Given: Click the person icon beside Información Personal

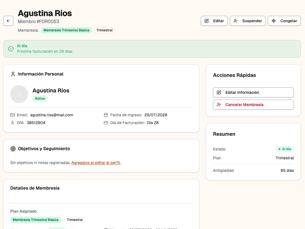Looking at the screenshot, I should point(13,74).
